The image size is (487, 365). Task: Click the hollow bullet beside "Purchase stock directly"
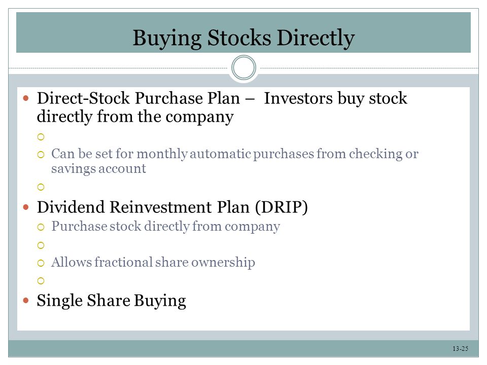[41, 227]
